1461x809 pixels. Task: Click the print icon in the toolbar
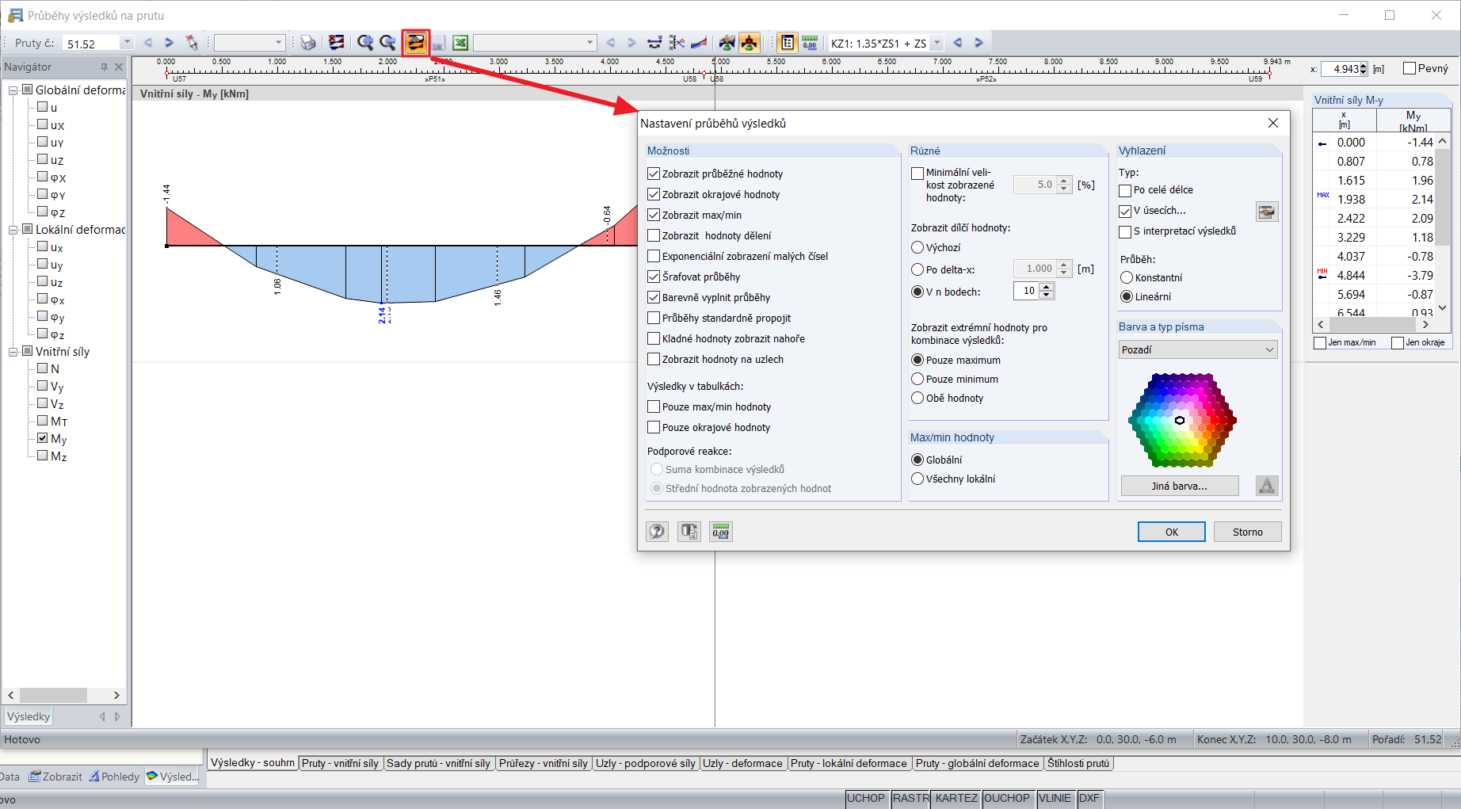tap(307, 43)
